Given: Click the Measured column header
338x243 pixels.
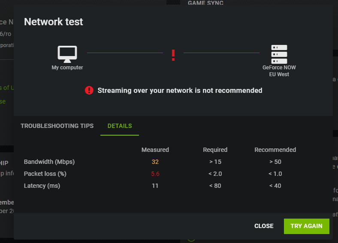Looking at the screenshot, I should coord(155,150).
